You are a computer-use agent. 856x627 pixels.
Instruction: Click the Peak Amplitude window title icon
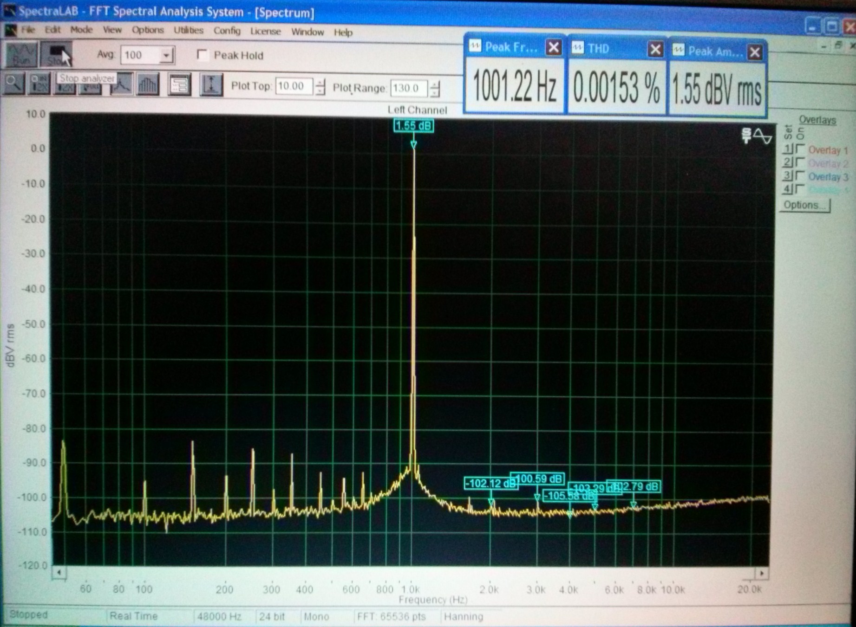[678, 50]
